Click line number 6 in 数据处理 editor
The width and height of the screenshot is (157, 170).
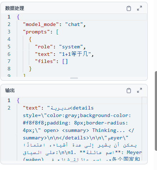pos(9,54)
